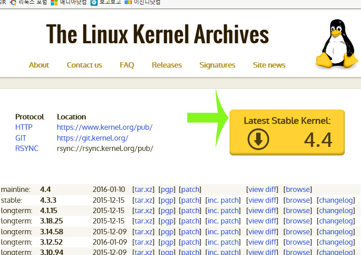Open inc. patch for longterm 3.12.52
The height and width of the screenshot is (255, 361).
(223, 242)
